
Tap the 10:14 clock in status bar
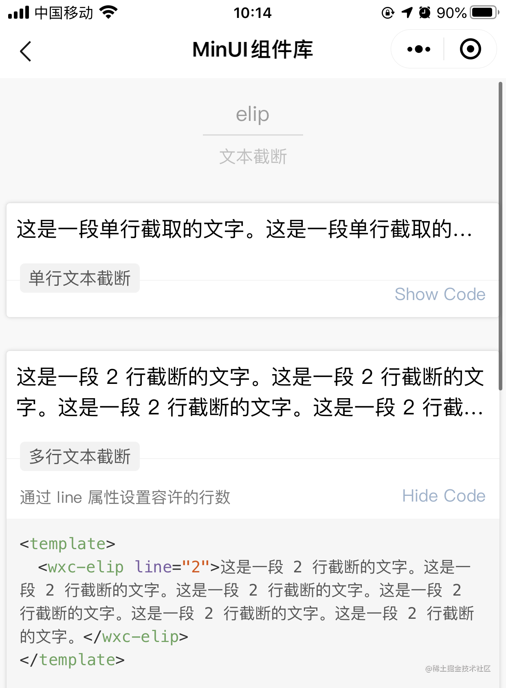253,13
